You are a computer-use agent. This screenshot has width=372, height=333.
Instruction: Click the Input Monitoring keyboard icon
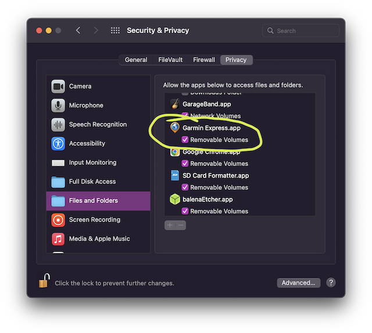click(58, 162)
